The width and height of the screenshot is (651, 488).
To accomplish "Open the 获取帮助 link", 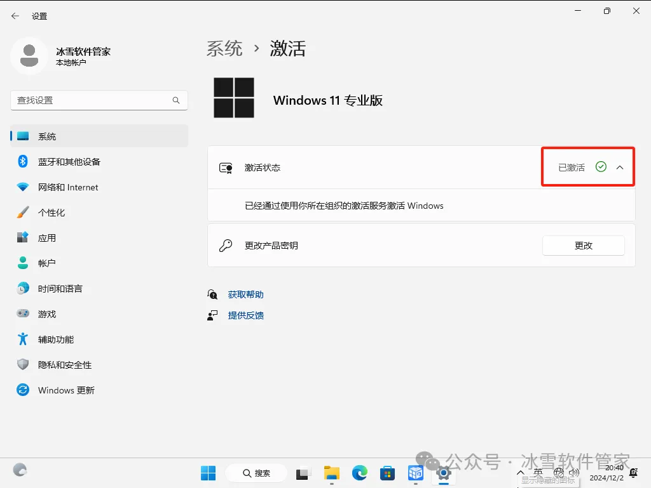I will [x=246, y=294].
